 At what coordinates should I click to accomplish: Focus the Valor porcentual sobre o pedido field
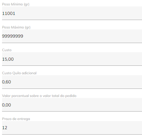72,105
